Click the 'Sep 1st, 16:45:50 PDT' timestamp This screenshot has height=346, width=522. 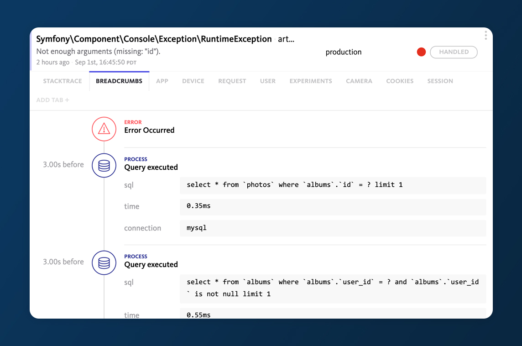point(105,62)
